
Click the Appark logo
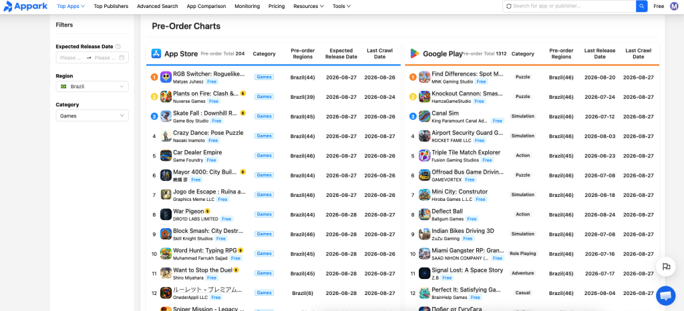click(x=25, y=6)
